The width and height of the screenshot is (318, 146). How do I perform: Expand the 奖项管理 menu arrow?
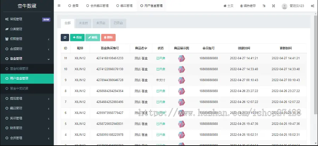click(49, 118)
